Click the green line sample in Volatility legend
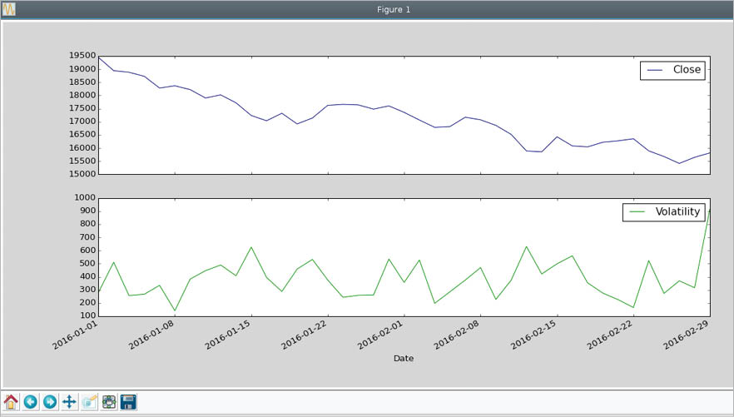This screenshot has height=417, width=734. click(637, 212)
